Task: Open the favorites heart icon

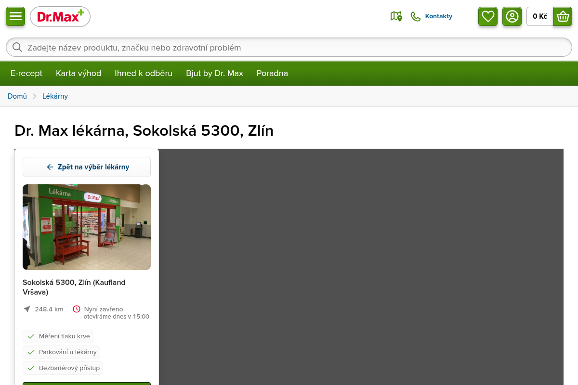Action: pos(488,16)
